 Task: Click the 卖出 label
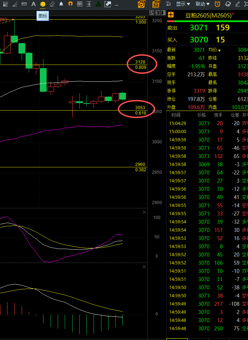(172, 28)
